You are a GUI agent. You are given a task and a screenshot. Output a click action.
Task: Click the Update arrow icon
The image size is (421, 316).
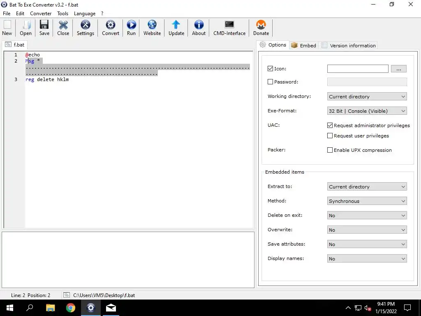point(176,25)
